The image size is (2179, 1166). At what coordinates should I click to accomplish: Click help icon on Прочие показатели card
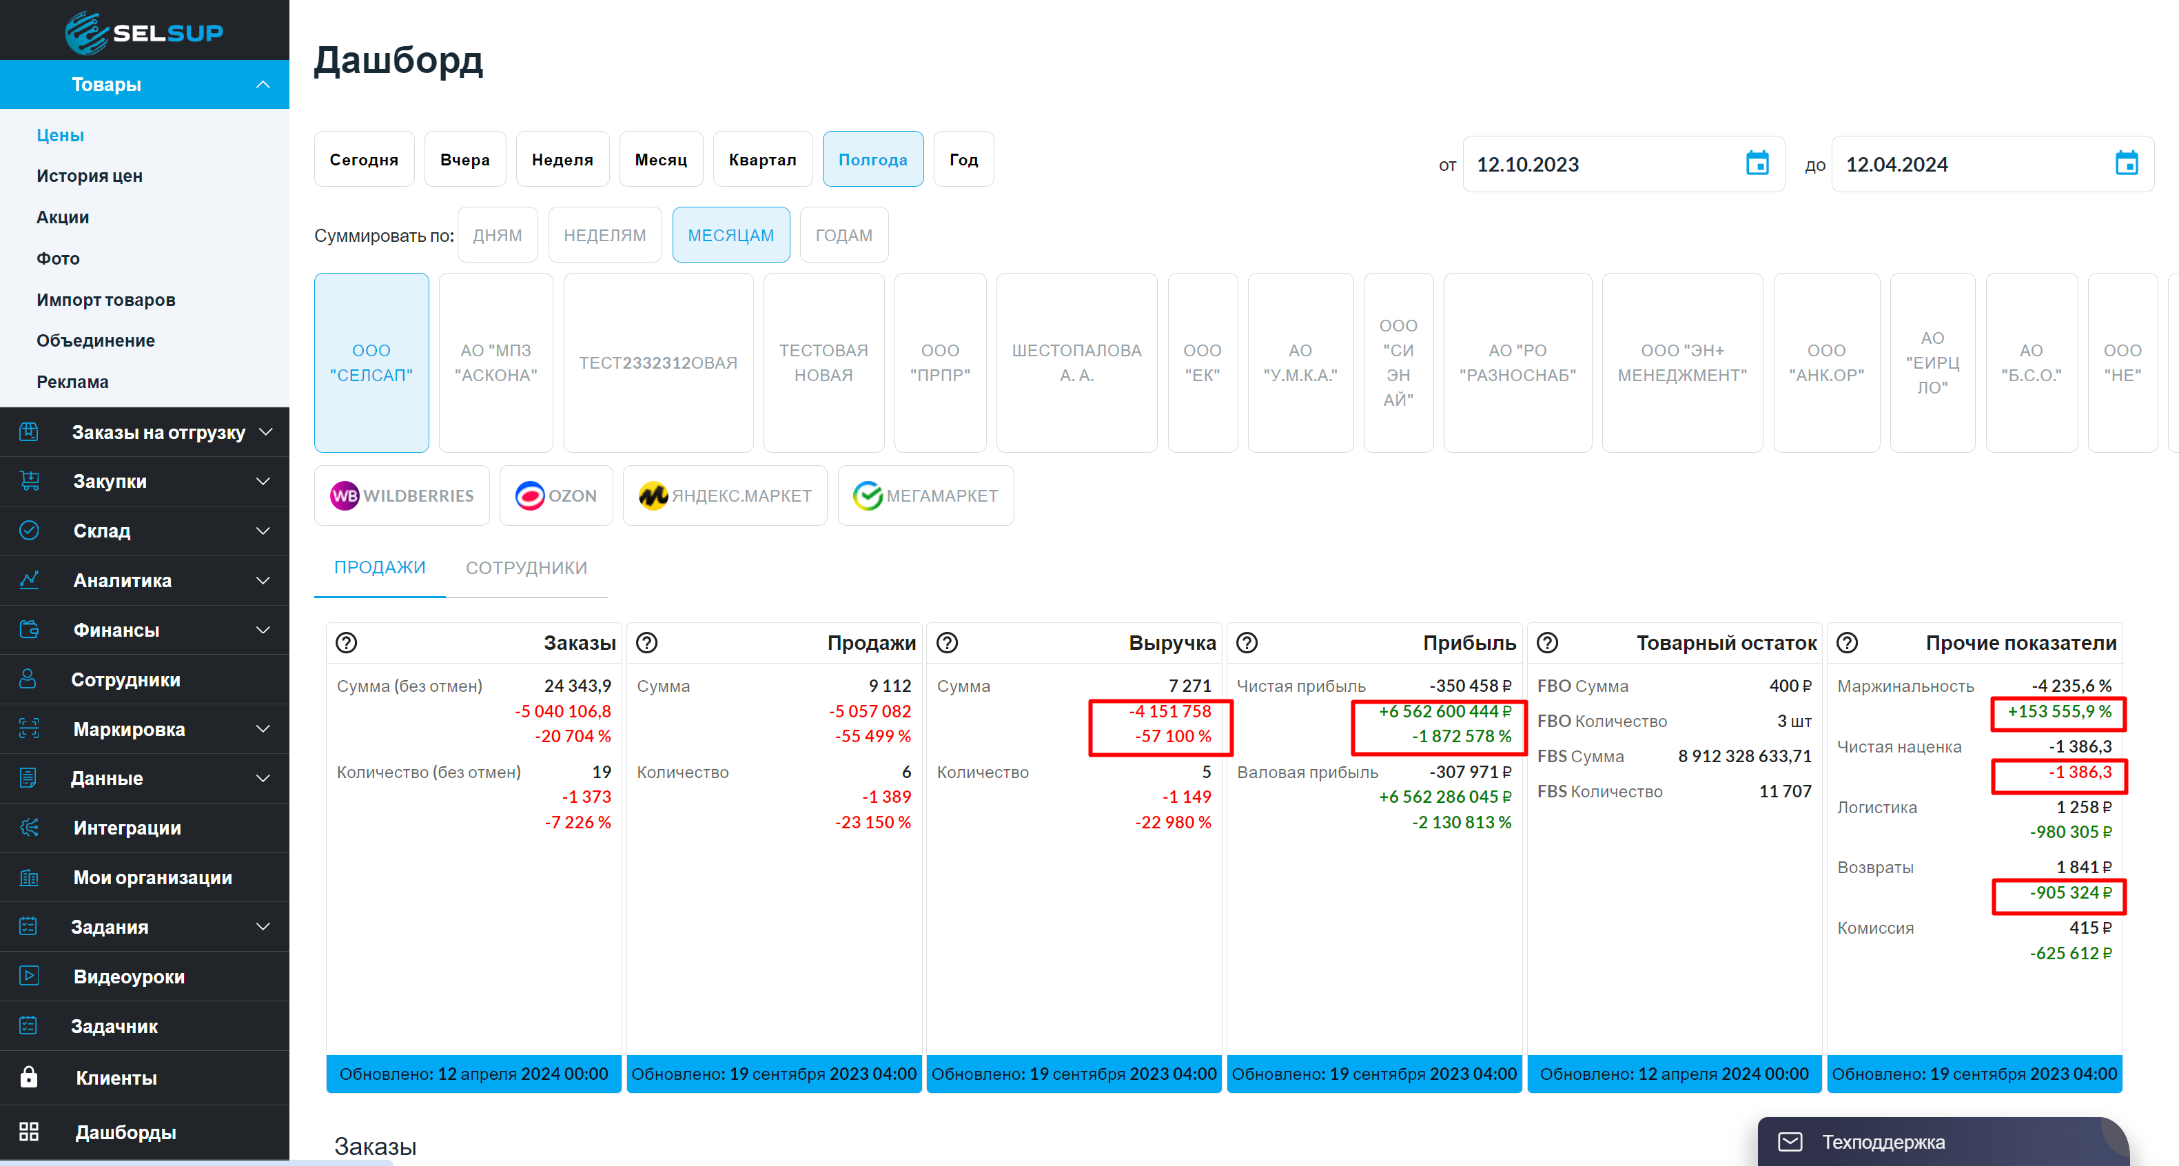(1848, 643)
